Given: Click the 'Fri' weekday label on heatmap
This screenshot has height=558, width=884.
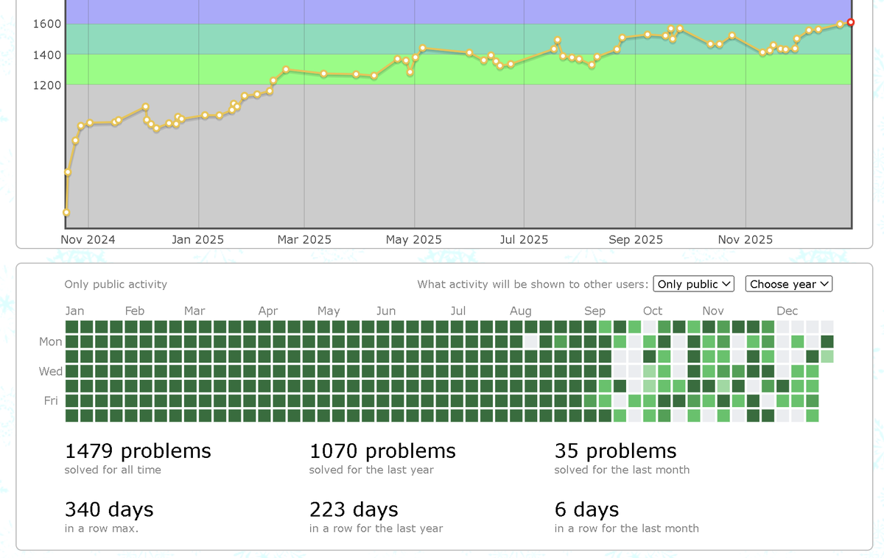Looking at the screenshot, I should [51, 400].
